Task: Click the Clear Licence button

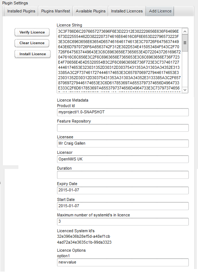Action: click(x=32, y=43)
